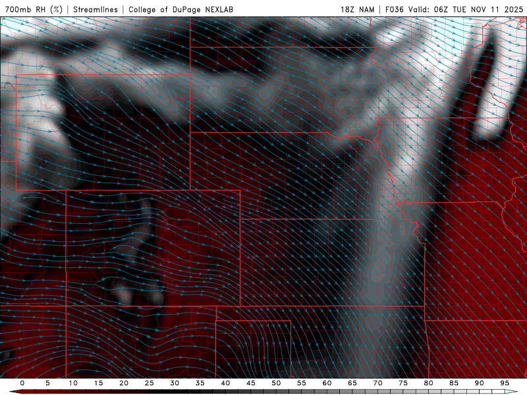The width and height of the screenshot is (527, 395).
Task: Select the '35' color scale value
Action: (x=200, y=383)
